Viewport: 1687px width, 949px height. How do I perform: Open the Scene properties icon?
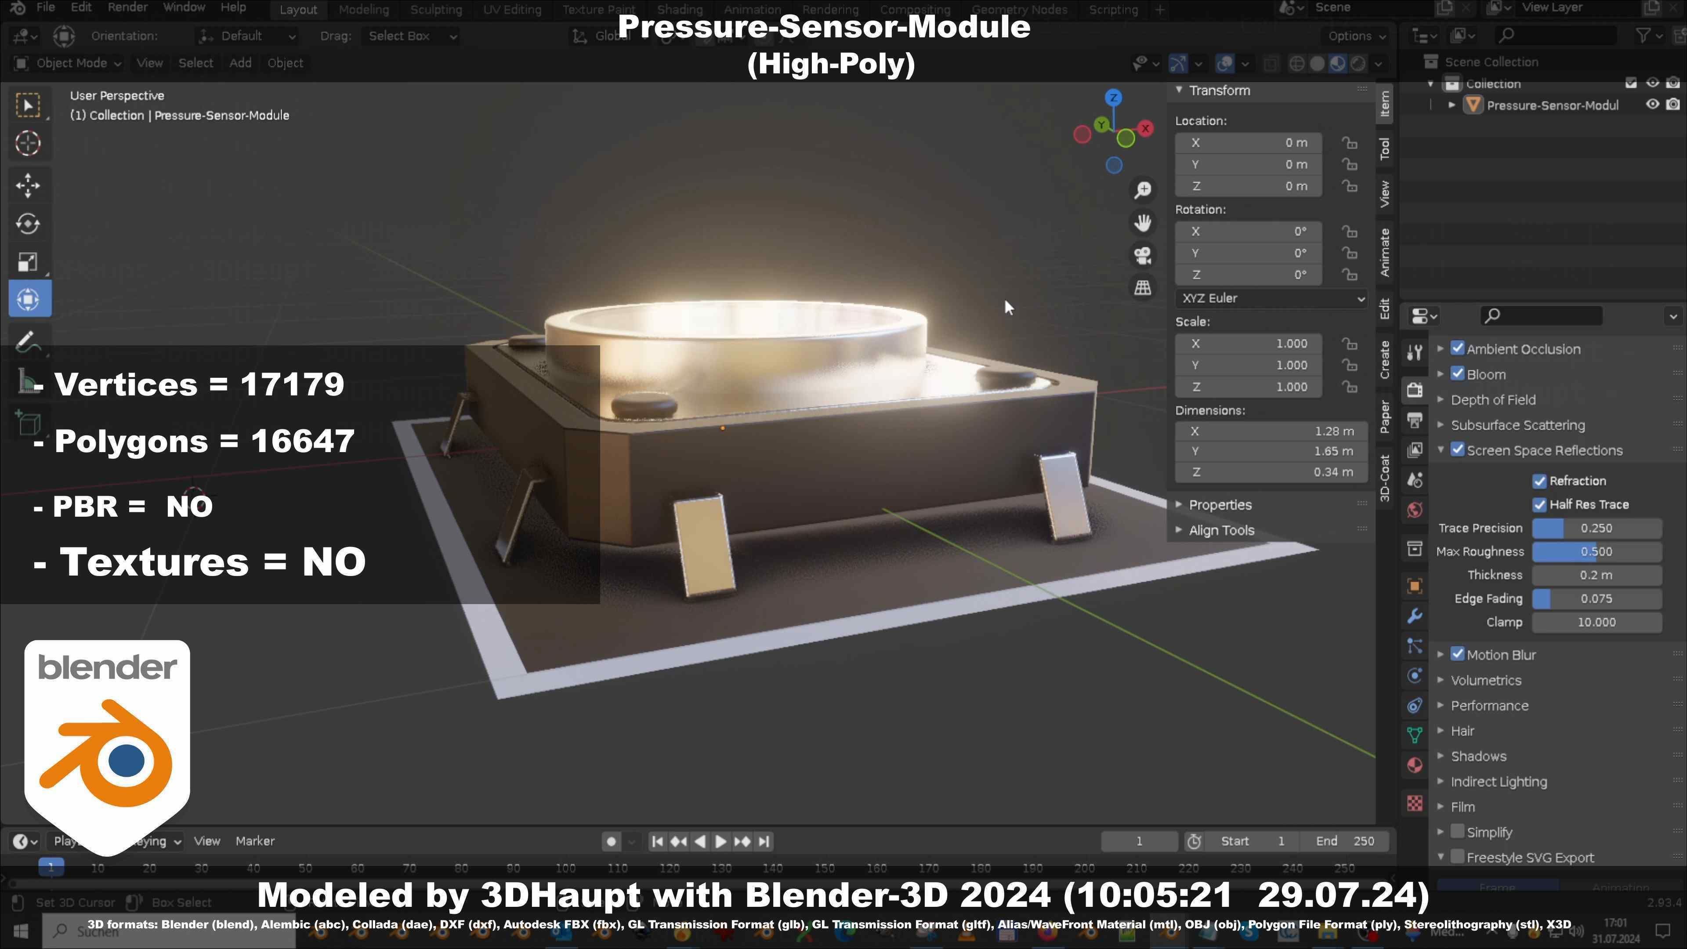[1415, 480]
